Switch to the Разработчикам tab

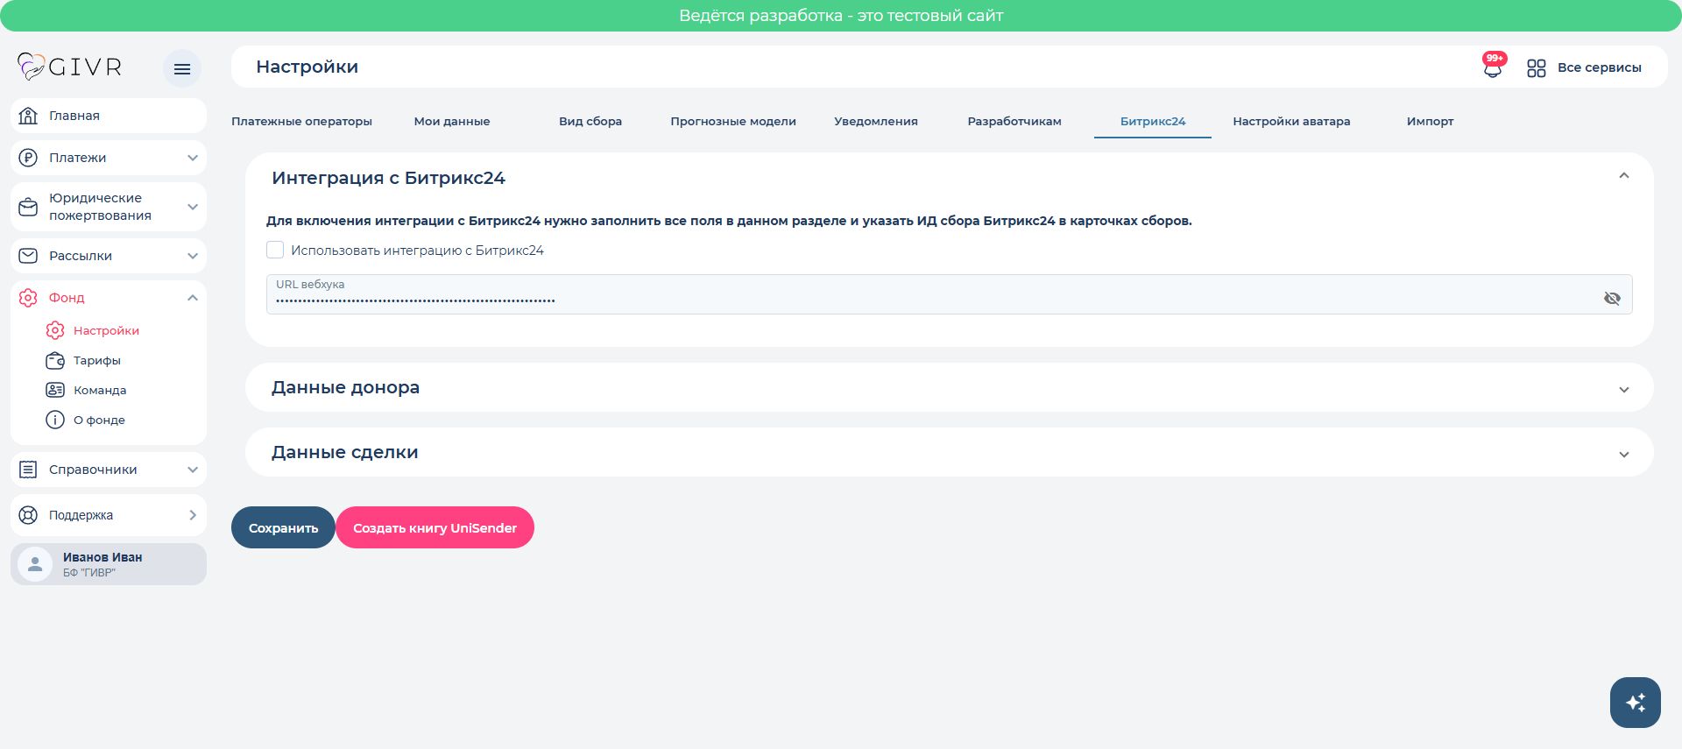point(1014,121)
